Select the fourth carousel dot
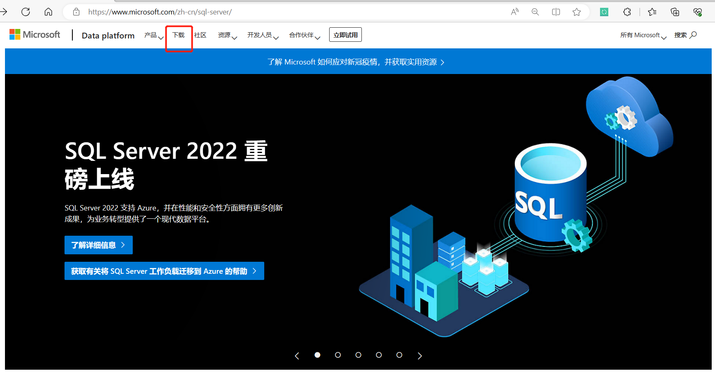The image size is (715, 373). click(379, 355)
